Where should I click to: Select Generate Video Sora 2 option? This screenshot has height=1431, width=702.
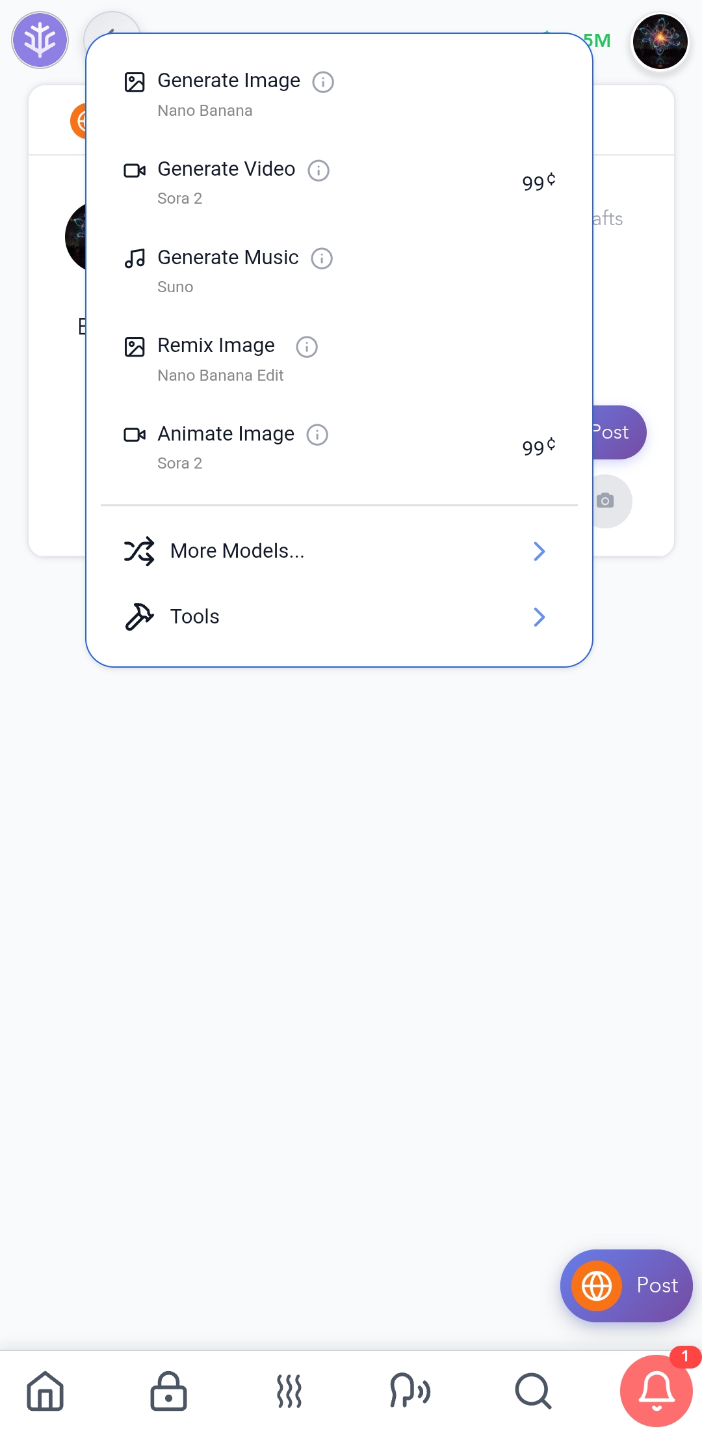[x=339, y=183]
